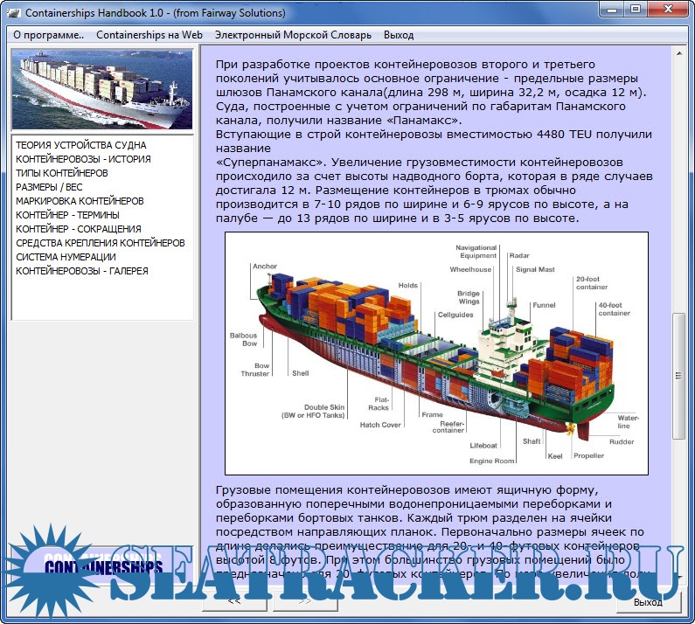Select ТЕОРИЯ УСТРОЙСТВА СУДНА topic
Viewport: 695px width, 624px height.
(x=80, y=145)
